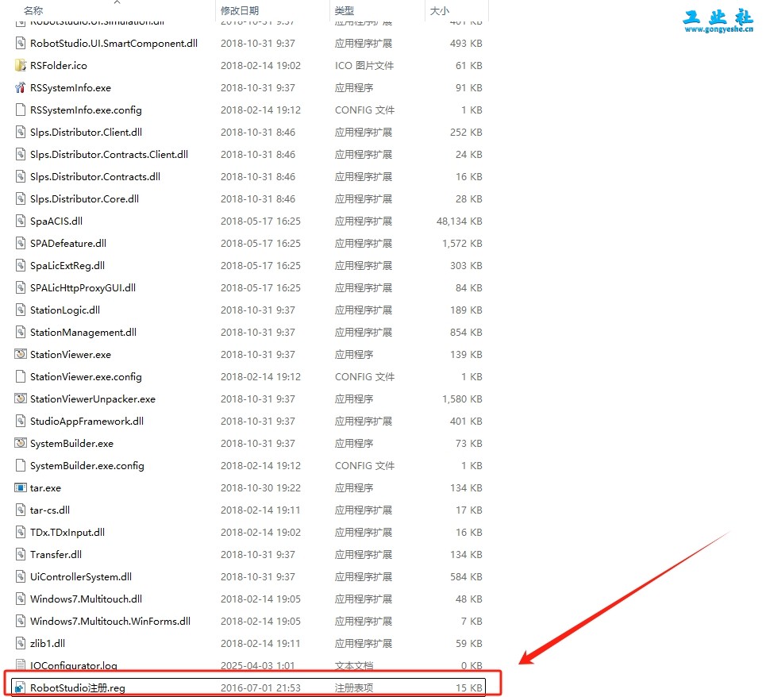Select the file name Windows7.Multitouch.WinForms.dll
Viewport: 766px width, 697px height.
click(x=110, y=622)
